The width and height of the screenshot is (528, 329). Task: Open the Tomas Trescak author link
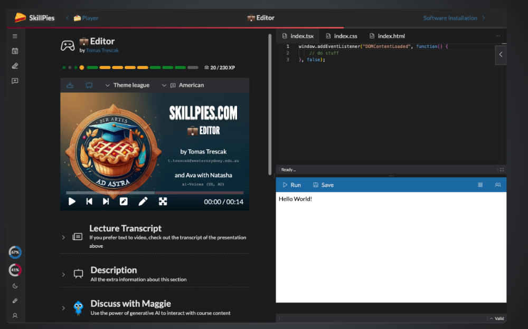click(102, 51)
